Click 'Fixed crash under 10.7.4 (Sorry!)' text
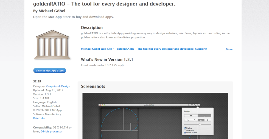269x139 pixels. point(102,65)
